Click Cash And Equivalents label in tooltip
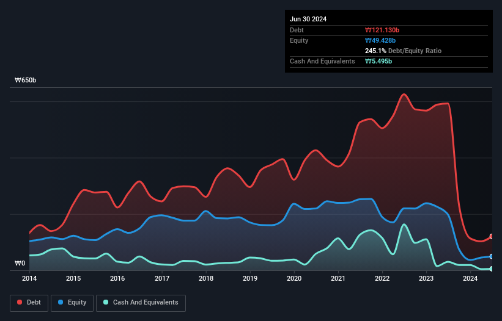Viewport: 502px width, 321px height. pyautogui.click(x=322, y=61)
